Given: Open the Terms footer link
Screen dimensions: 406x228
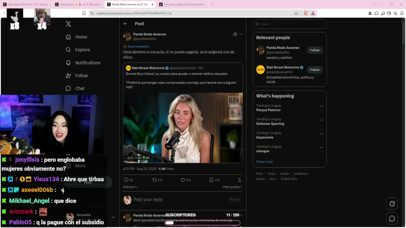Looking at the screenshot, I should click(x=259, y=174).
